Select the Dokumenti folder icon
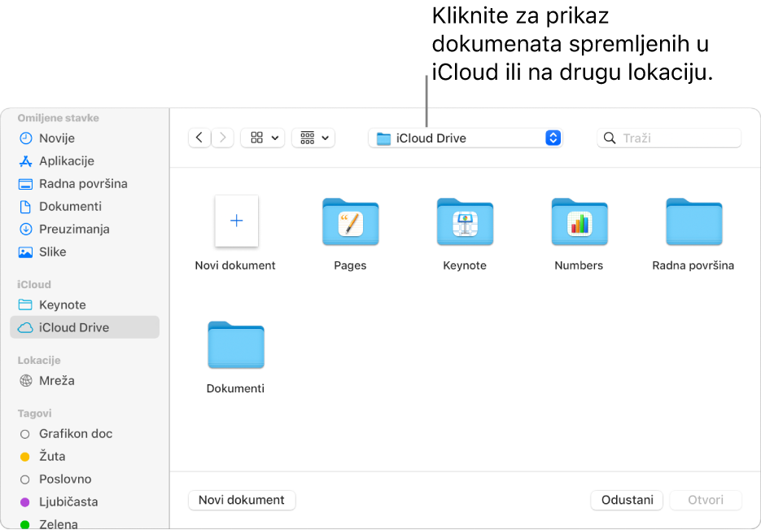 [x=236, y=344]
